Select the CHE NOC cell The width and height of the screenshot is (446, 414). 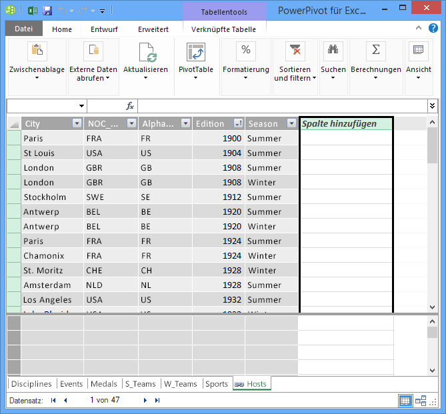pyautogui.click(x=111, y=270)
